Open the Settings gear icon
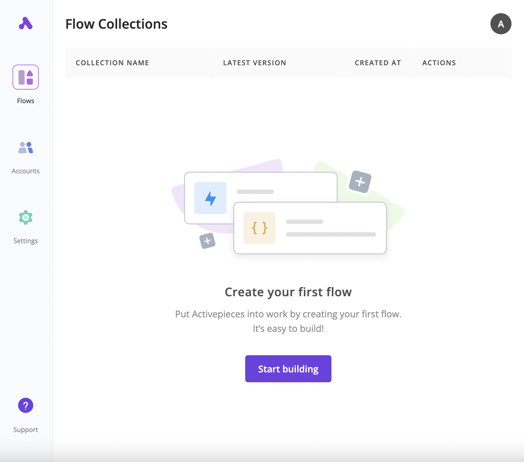The image size is (524, 462). click(x=26, y=217)
